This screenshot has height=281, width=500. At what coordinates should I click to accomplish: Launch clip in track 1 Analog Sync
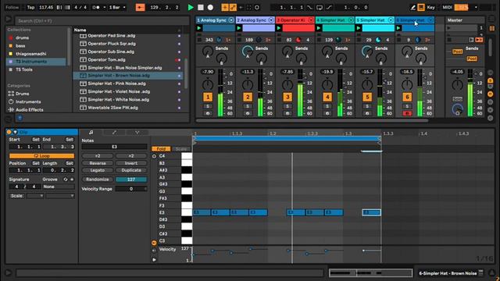tap(199, 28)
